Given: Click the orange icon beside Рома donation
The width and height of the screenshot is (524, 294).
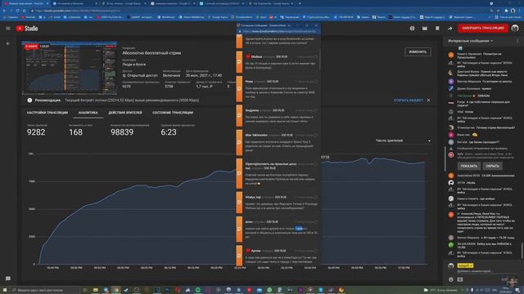Looking at the screenshot, I should pyautogui.click(x=239, y=89).
